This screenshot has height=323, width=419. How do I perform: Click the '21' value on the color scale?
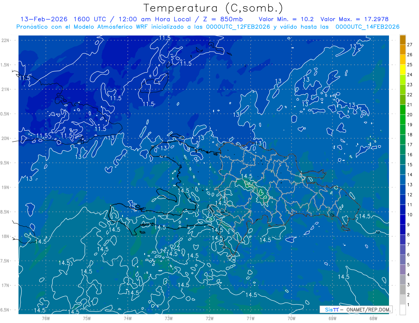point(410,105)
